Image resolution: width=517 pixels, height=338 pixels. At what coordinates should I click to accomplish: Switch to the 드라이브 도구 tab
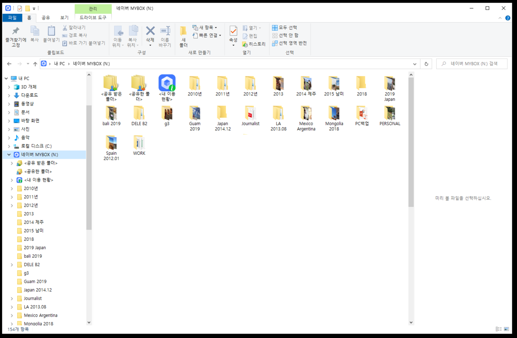[93, 18]
